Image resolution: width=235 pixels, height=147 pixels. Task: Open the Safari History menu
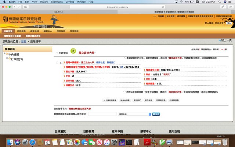point(44,2)
